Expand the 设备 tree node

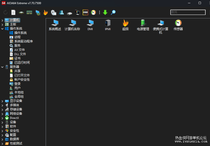(x=2, y=122)
